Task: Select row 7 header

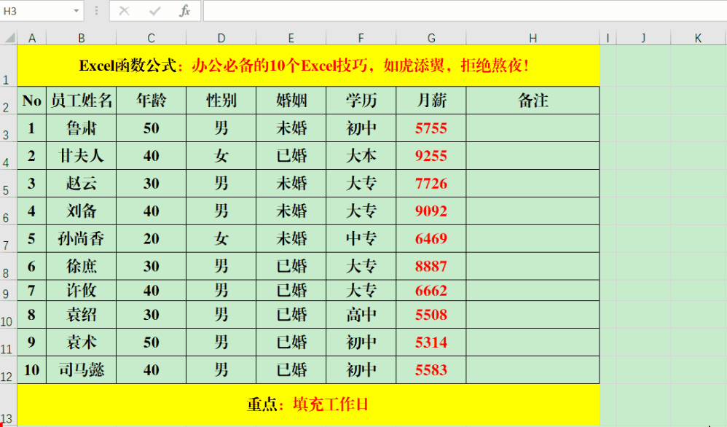Action: 8,239
